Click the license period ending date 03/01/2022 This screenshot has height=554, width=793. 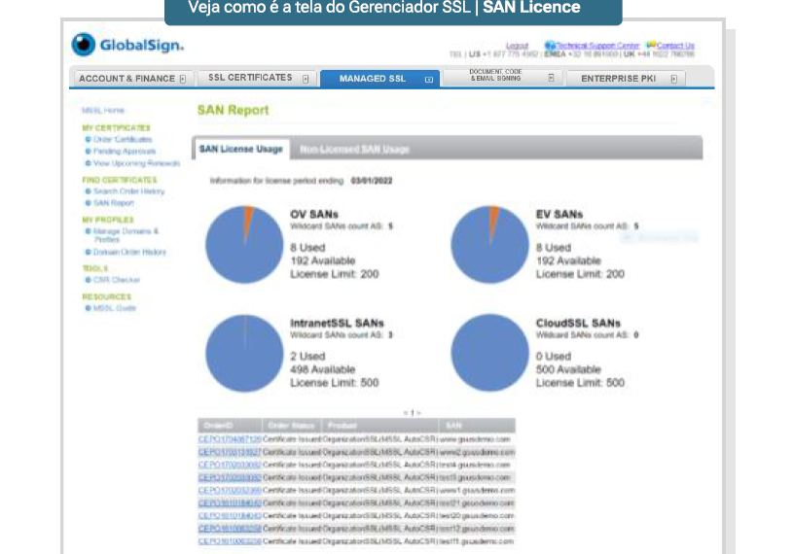pos(372,181)
